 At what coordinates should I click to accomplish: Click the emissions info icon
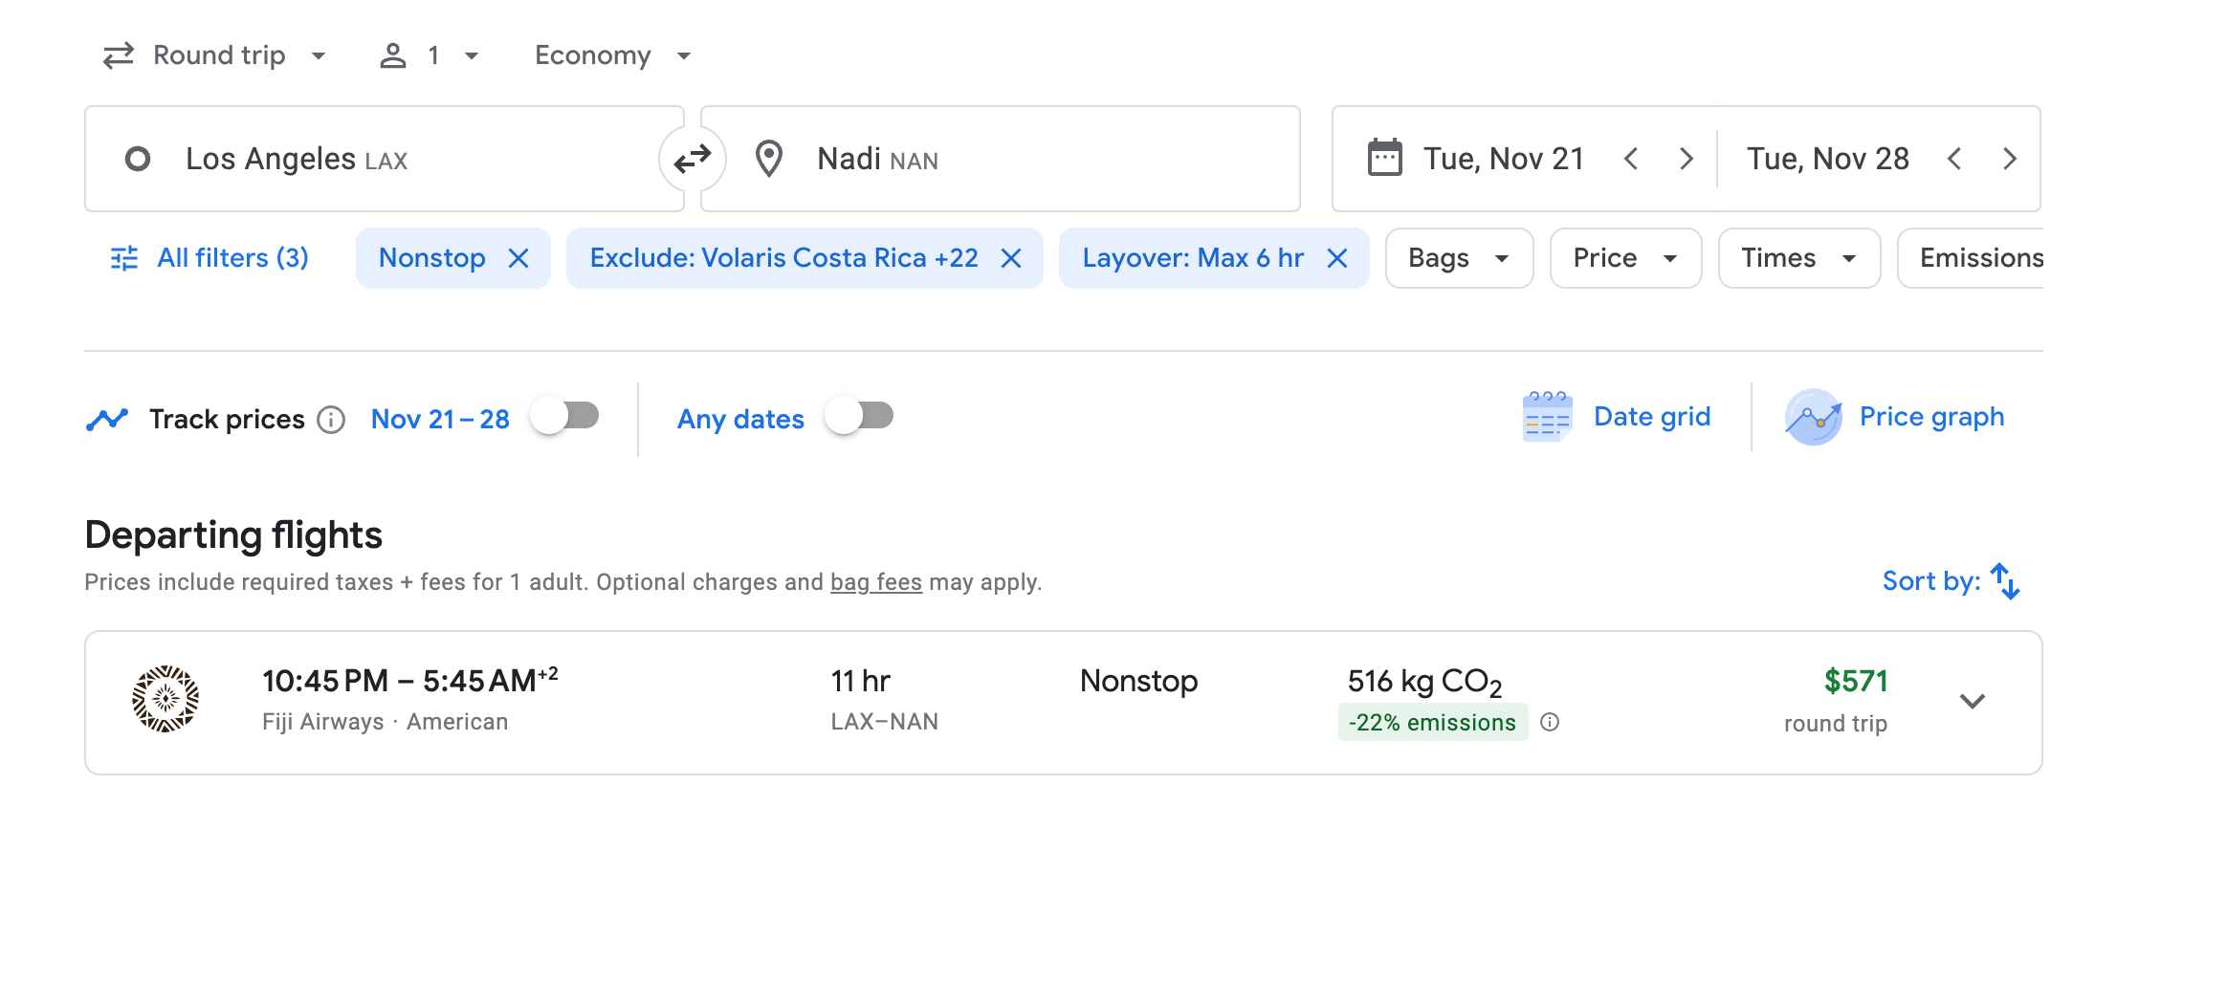tap(1550, 723)
